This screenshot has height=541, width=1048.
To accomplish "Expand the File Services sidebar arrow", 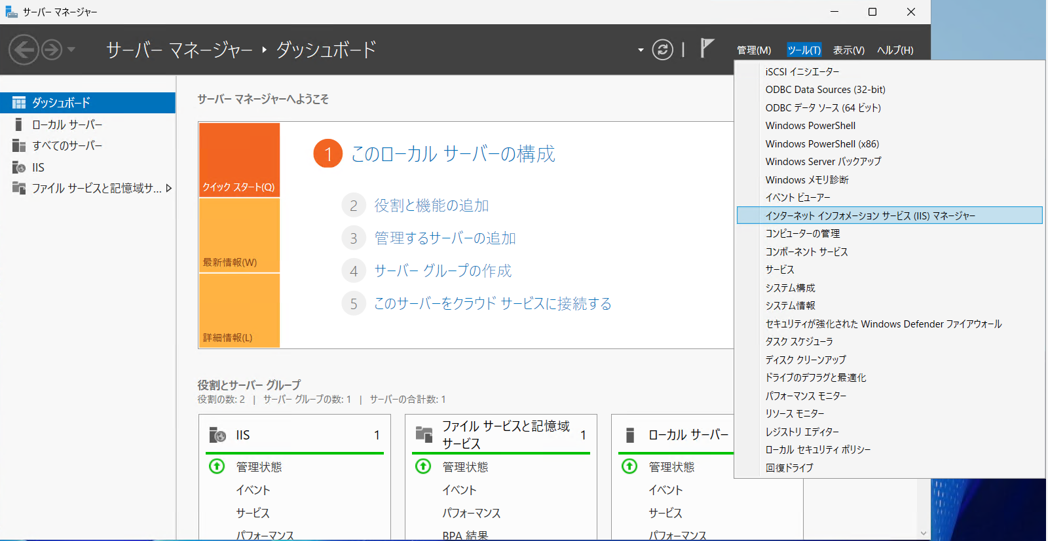I will [x=169, y=189].
